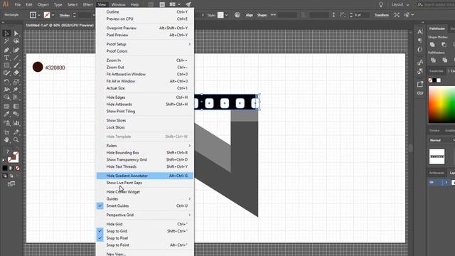The image size is (455, 256).
Task: Expand the layer disclosure arrow
Action: [x=446, y=182]
